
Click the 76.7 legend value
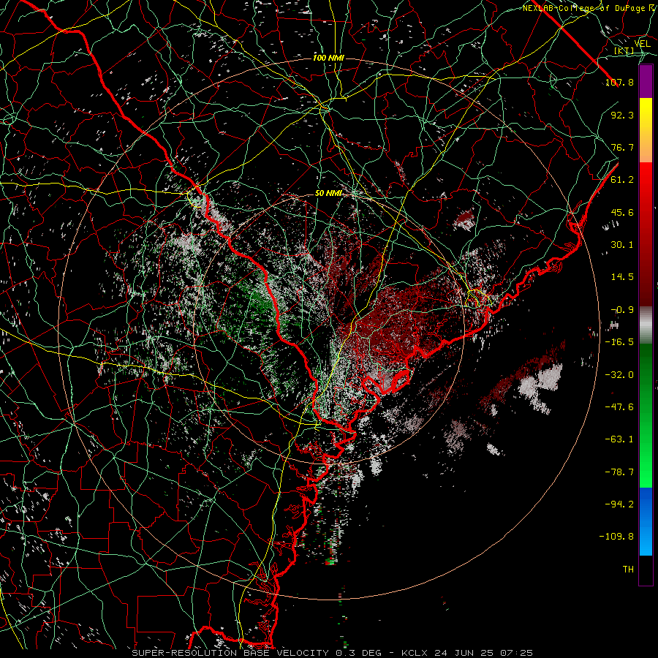coord(622,147)
